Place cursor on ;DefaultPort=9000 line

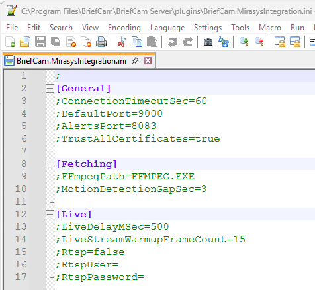(109, 114)
